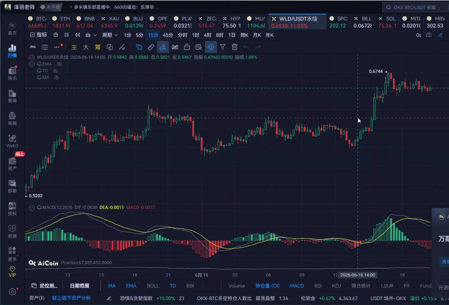Screen dimensions: 449x305
Task: Click the screenshot camera icon
Action: 429,35
